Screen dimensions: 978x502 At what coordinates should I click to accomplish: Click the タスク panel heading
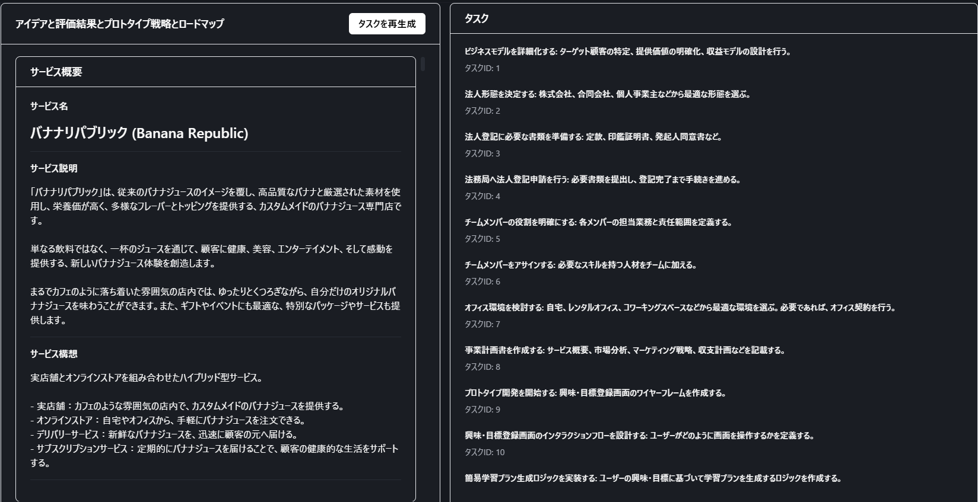click(477, 18)
